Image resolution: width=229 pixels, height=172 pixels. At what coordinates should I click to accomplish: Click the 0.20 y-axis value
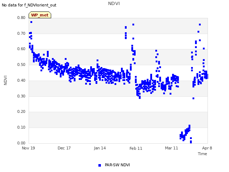(21, 111)
